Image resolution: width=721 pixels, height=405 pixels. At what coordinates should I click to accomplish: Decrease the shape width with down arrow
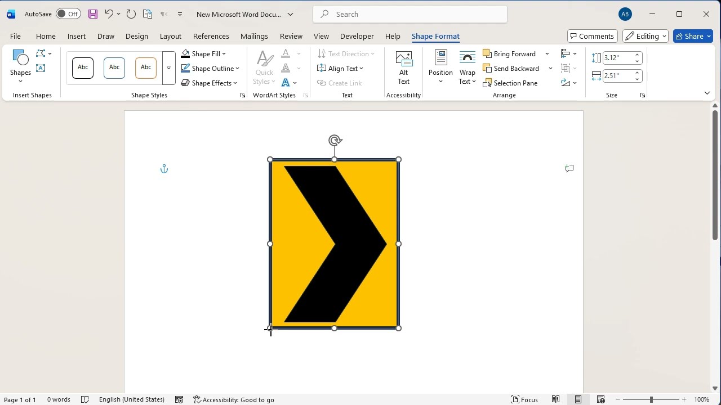[637, 79]
